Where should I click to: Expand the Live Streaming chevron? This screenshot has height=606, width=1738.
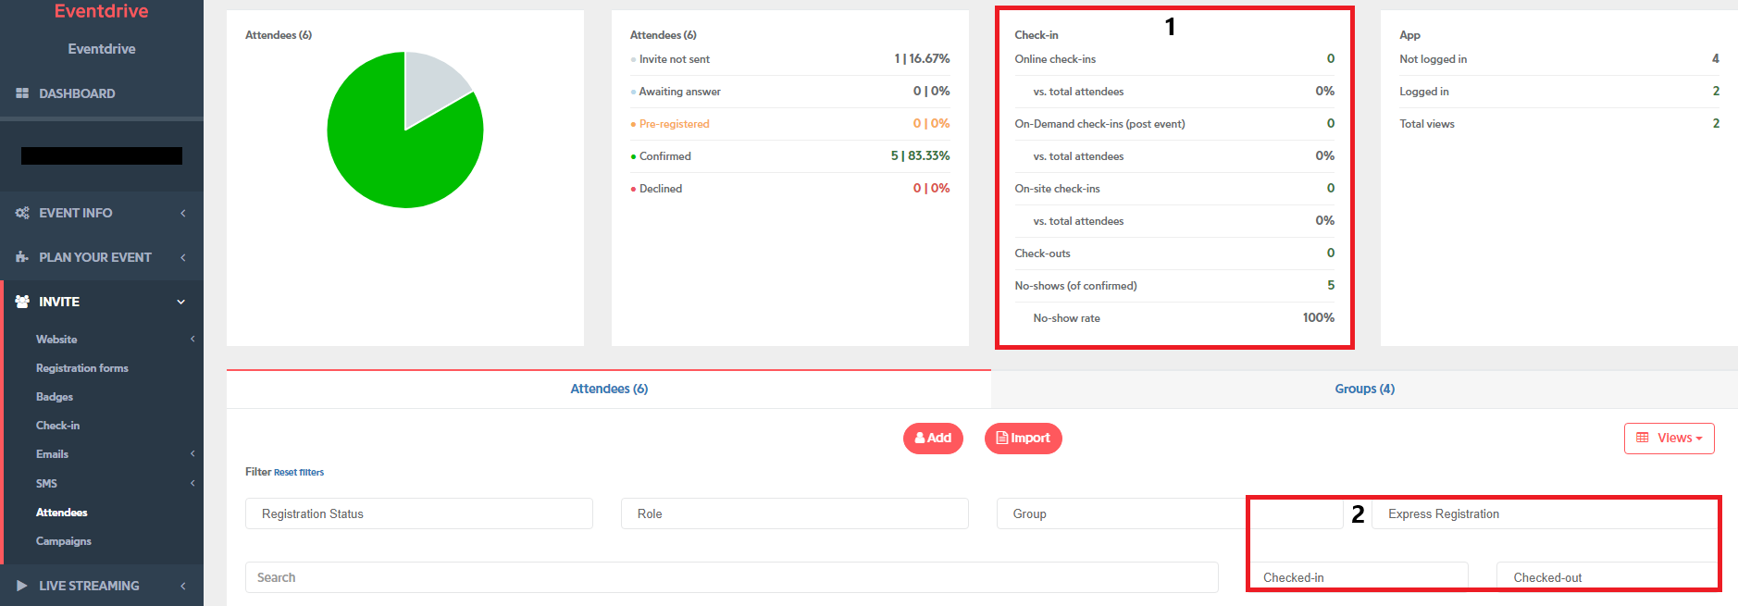(x=183, y=586)
